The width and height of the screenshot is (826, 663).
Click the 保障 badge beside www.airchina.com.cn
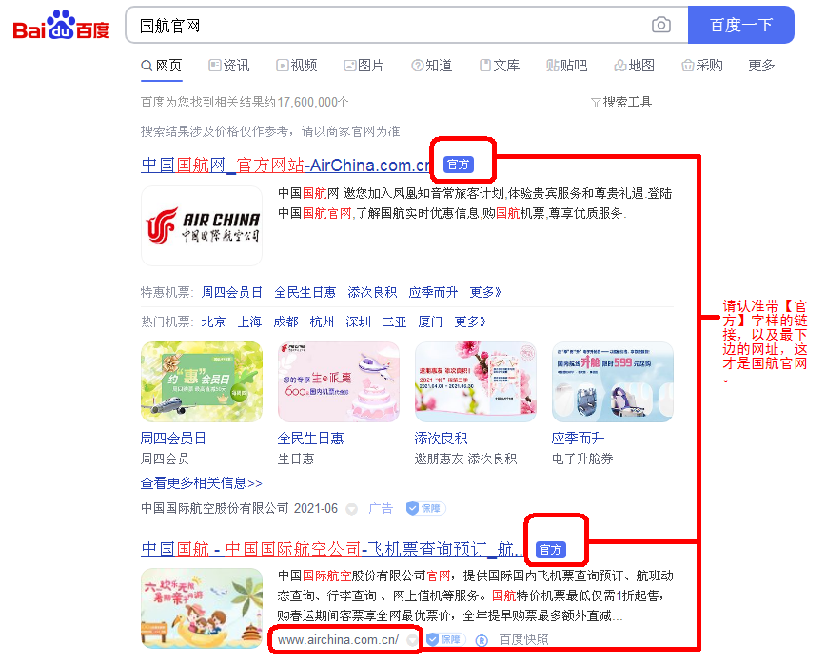click(x=445, y=639)
